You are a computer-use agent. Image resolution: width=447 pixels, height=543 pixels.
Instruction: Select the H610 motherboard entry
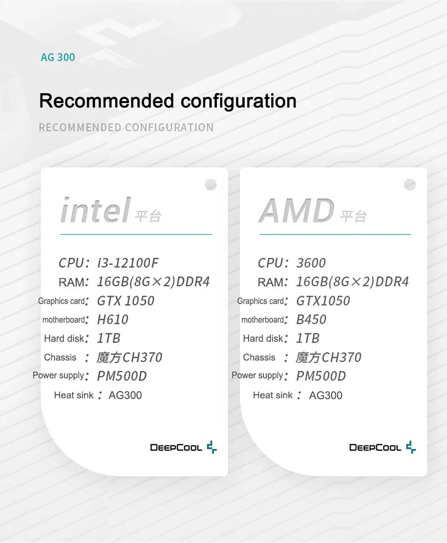[x=112, y=319]
